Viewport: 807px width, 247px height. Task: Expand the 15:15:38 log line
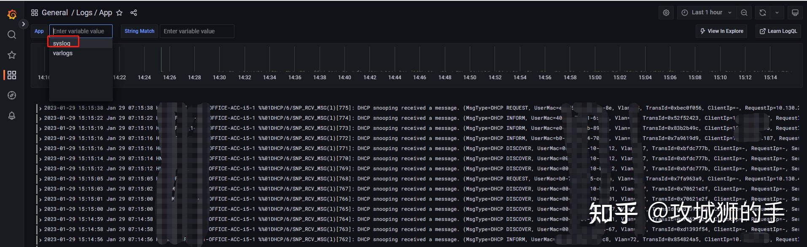[x=40, y=108]
